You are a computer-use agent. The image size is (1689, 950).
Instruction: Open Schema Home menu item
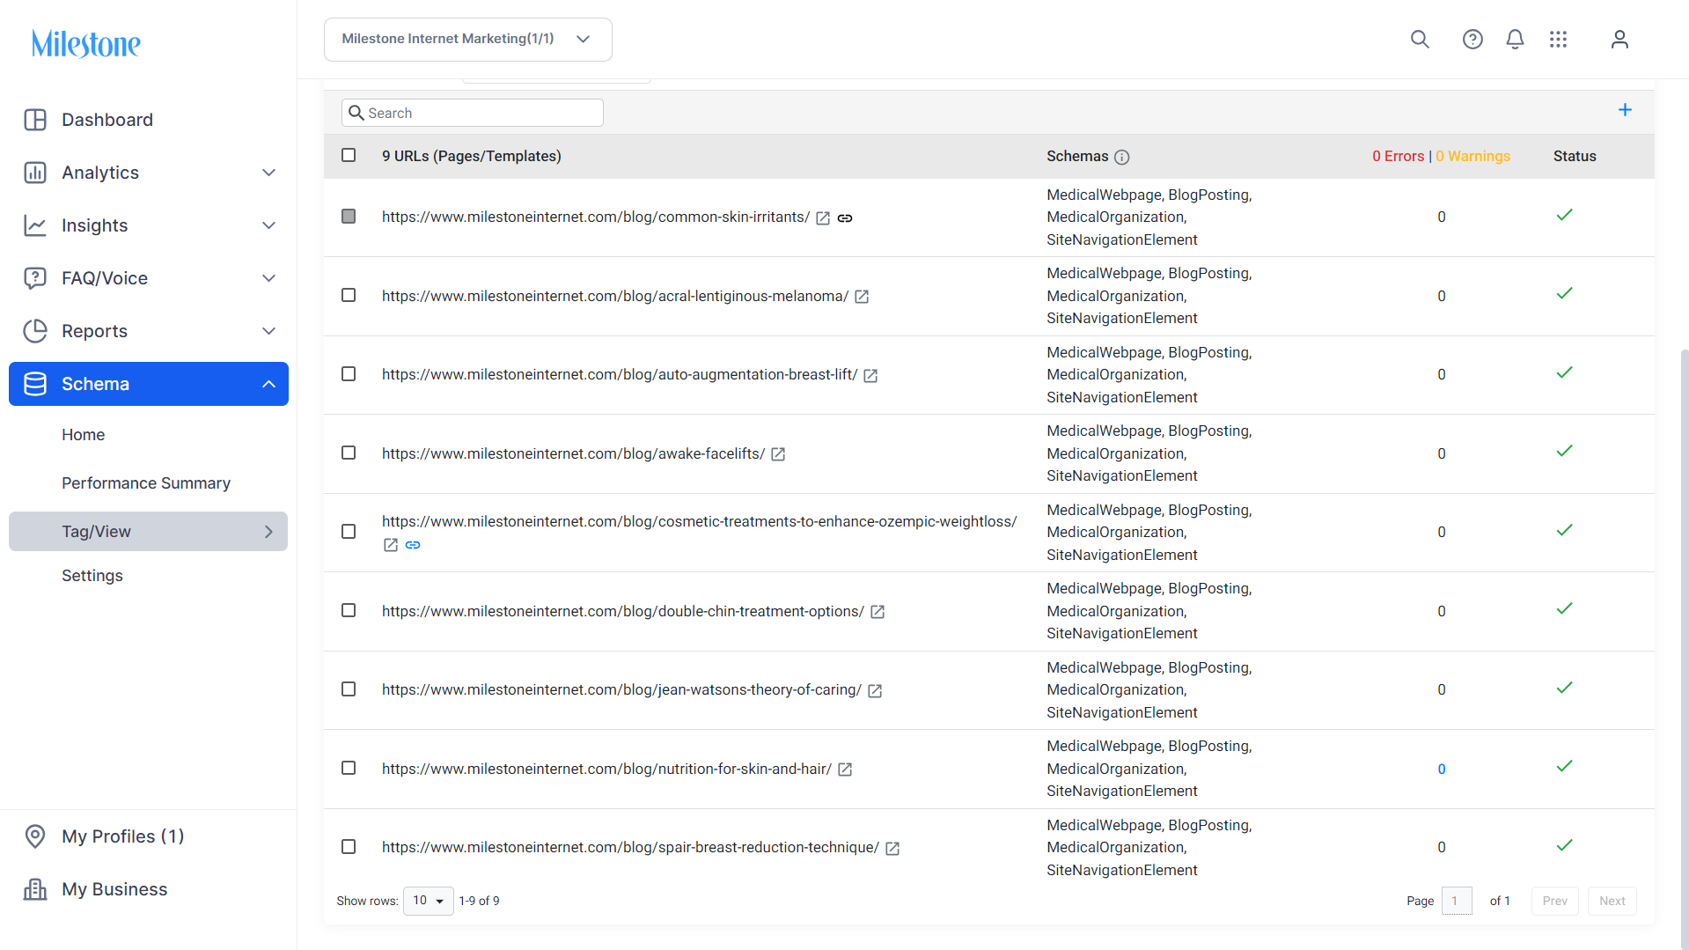tap(84, 435)
